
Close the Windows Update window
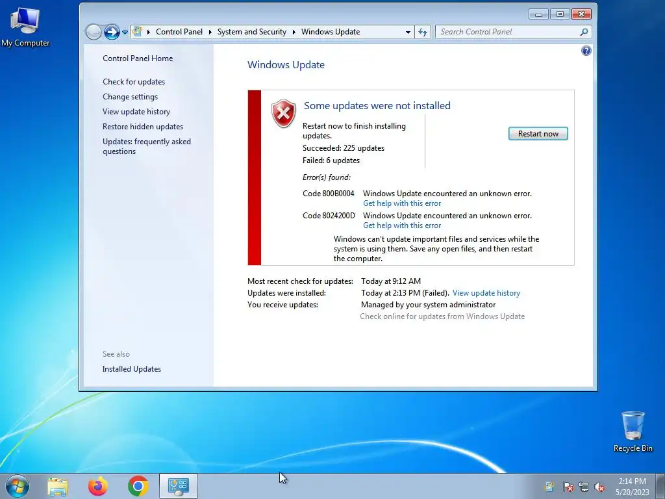[581, 14]
